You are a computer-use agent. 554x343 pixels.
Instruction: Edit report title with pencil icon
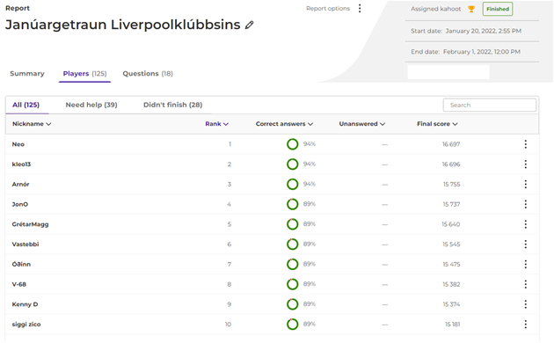(x=250, y=26)
